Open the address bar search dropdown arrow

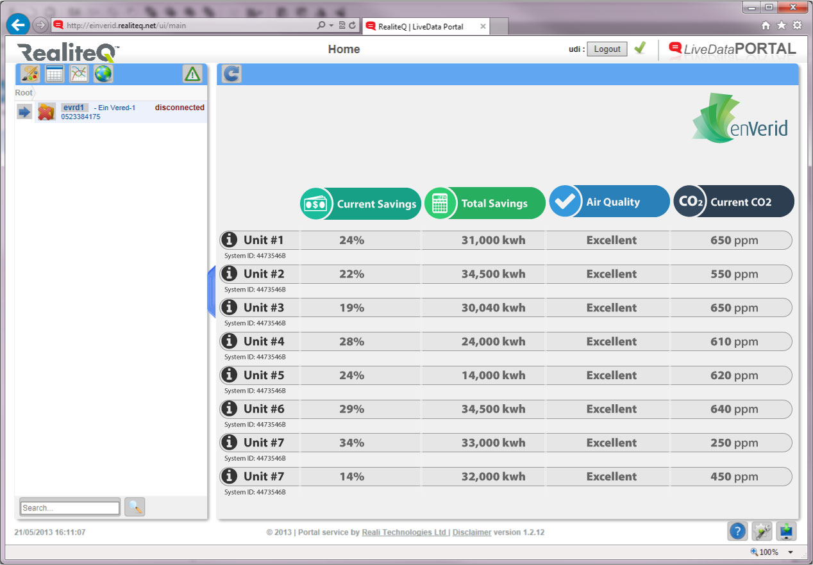[331, 26]
